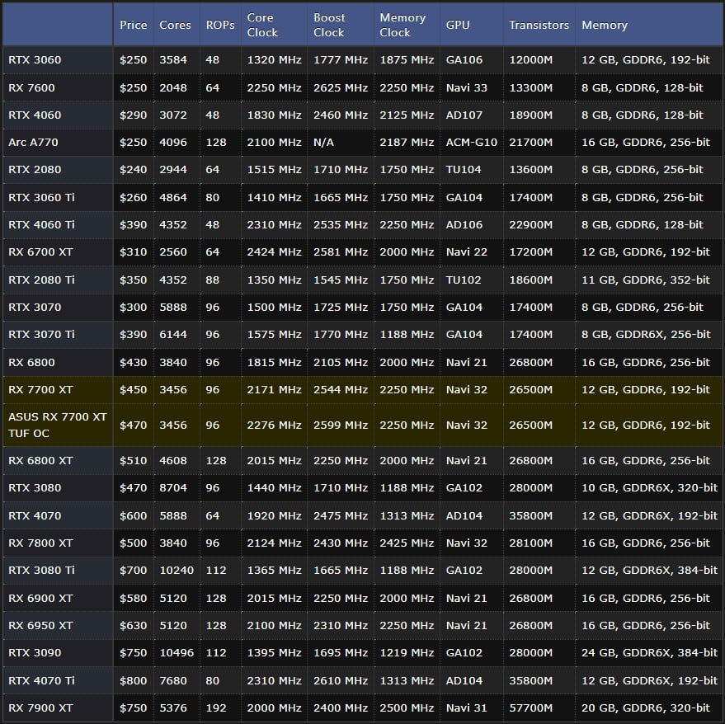Screen dimensions: 725x724
Task: Click the Price column header
Action: [x=133, y=25]
